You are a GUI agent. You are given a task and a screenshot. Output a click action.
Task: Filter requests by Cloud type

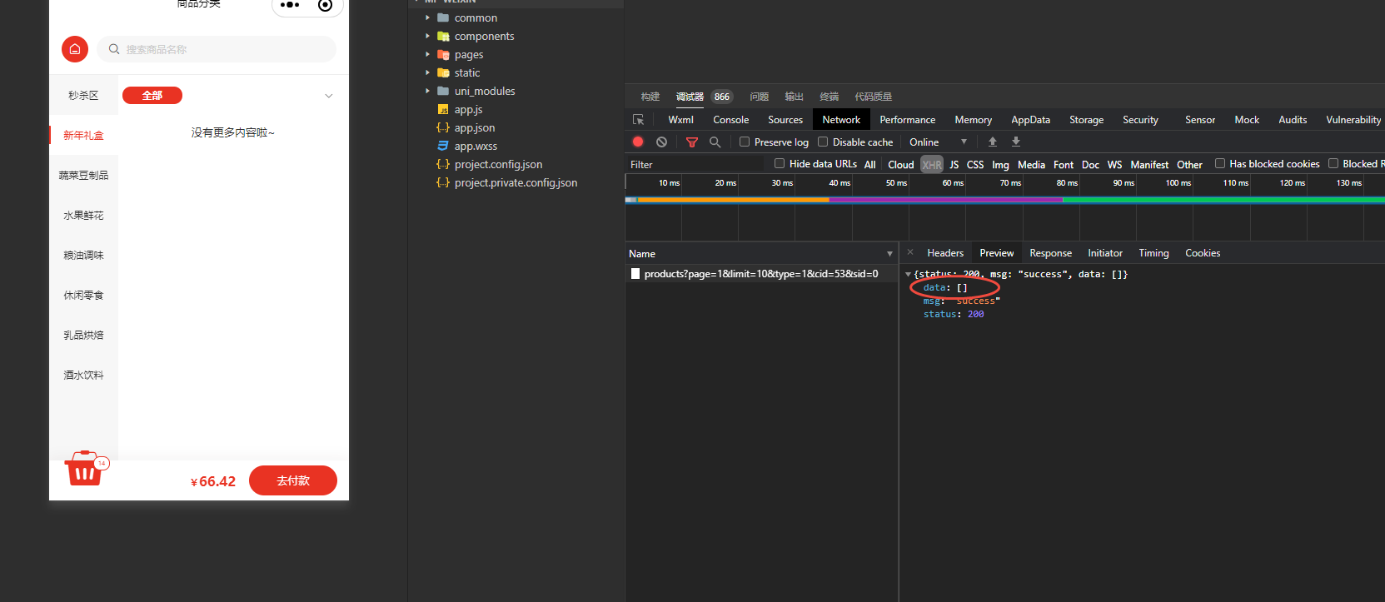[x=900, y=165]
